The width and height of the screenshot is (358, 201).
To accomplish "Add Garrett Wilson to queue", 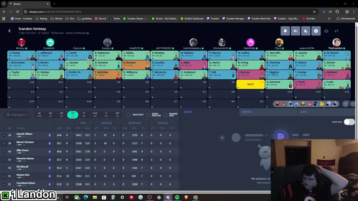I will (4, 135).
